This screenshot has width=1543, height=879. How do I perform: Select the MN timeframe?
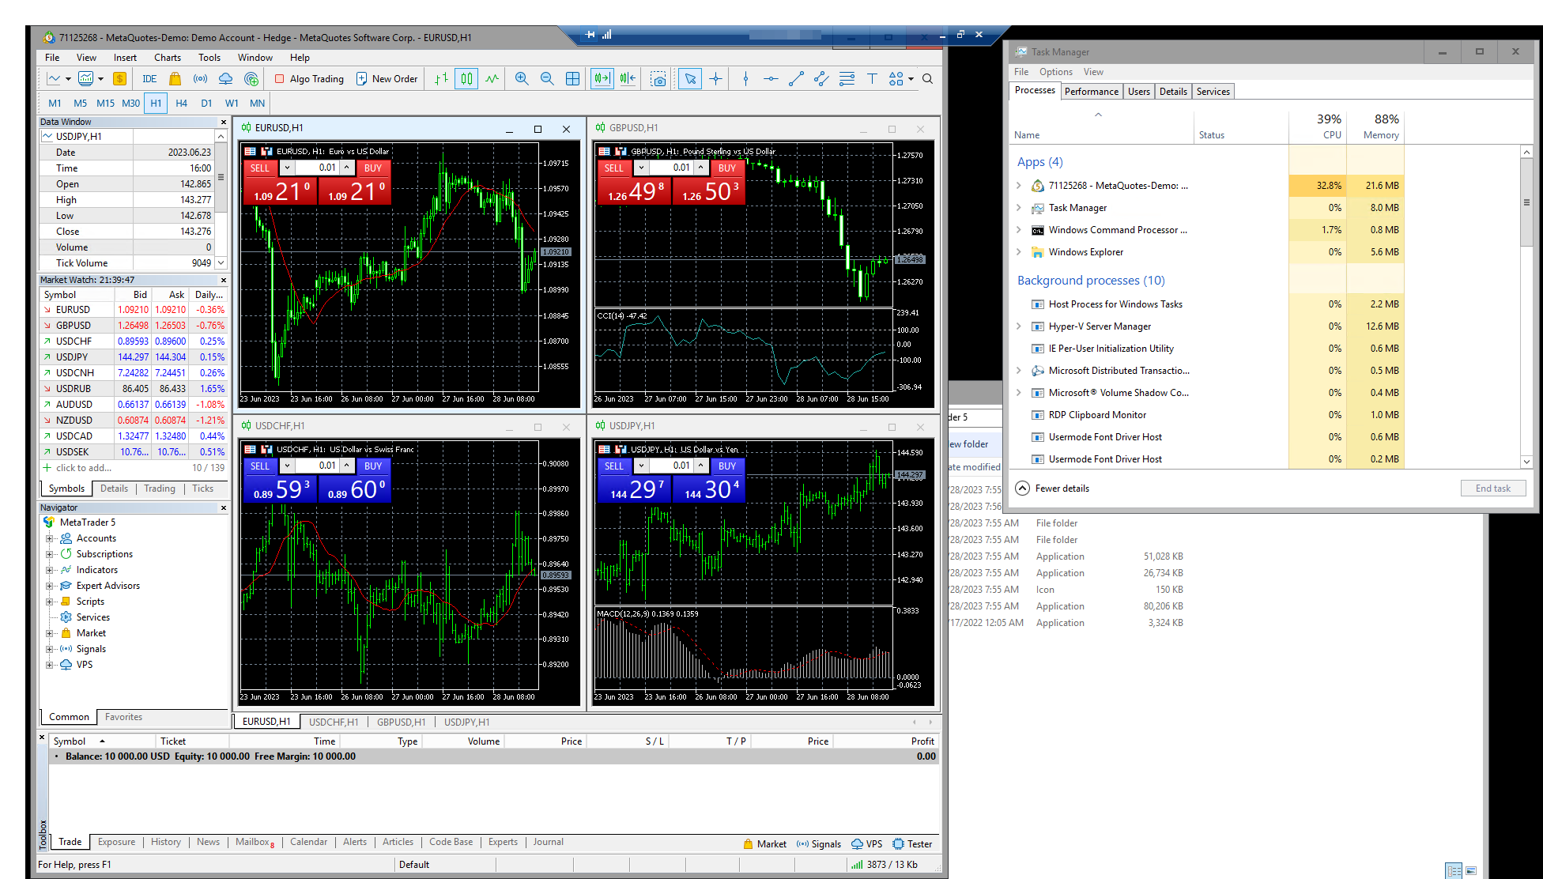point(257,104)
